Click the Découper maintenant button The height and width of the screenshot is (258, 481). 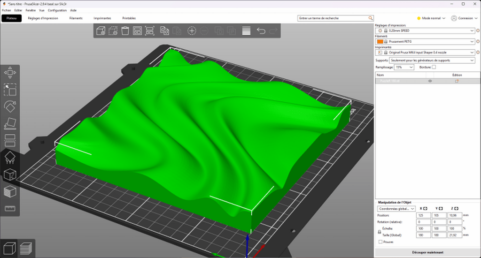pos(427,253)
